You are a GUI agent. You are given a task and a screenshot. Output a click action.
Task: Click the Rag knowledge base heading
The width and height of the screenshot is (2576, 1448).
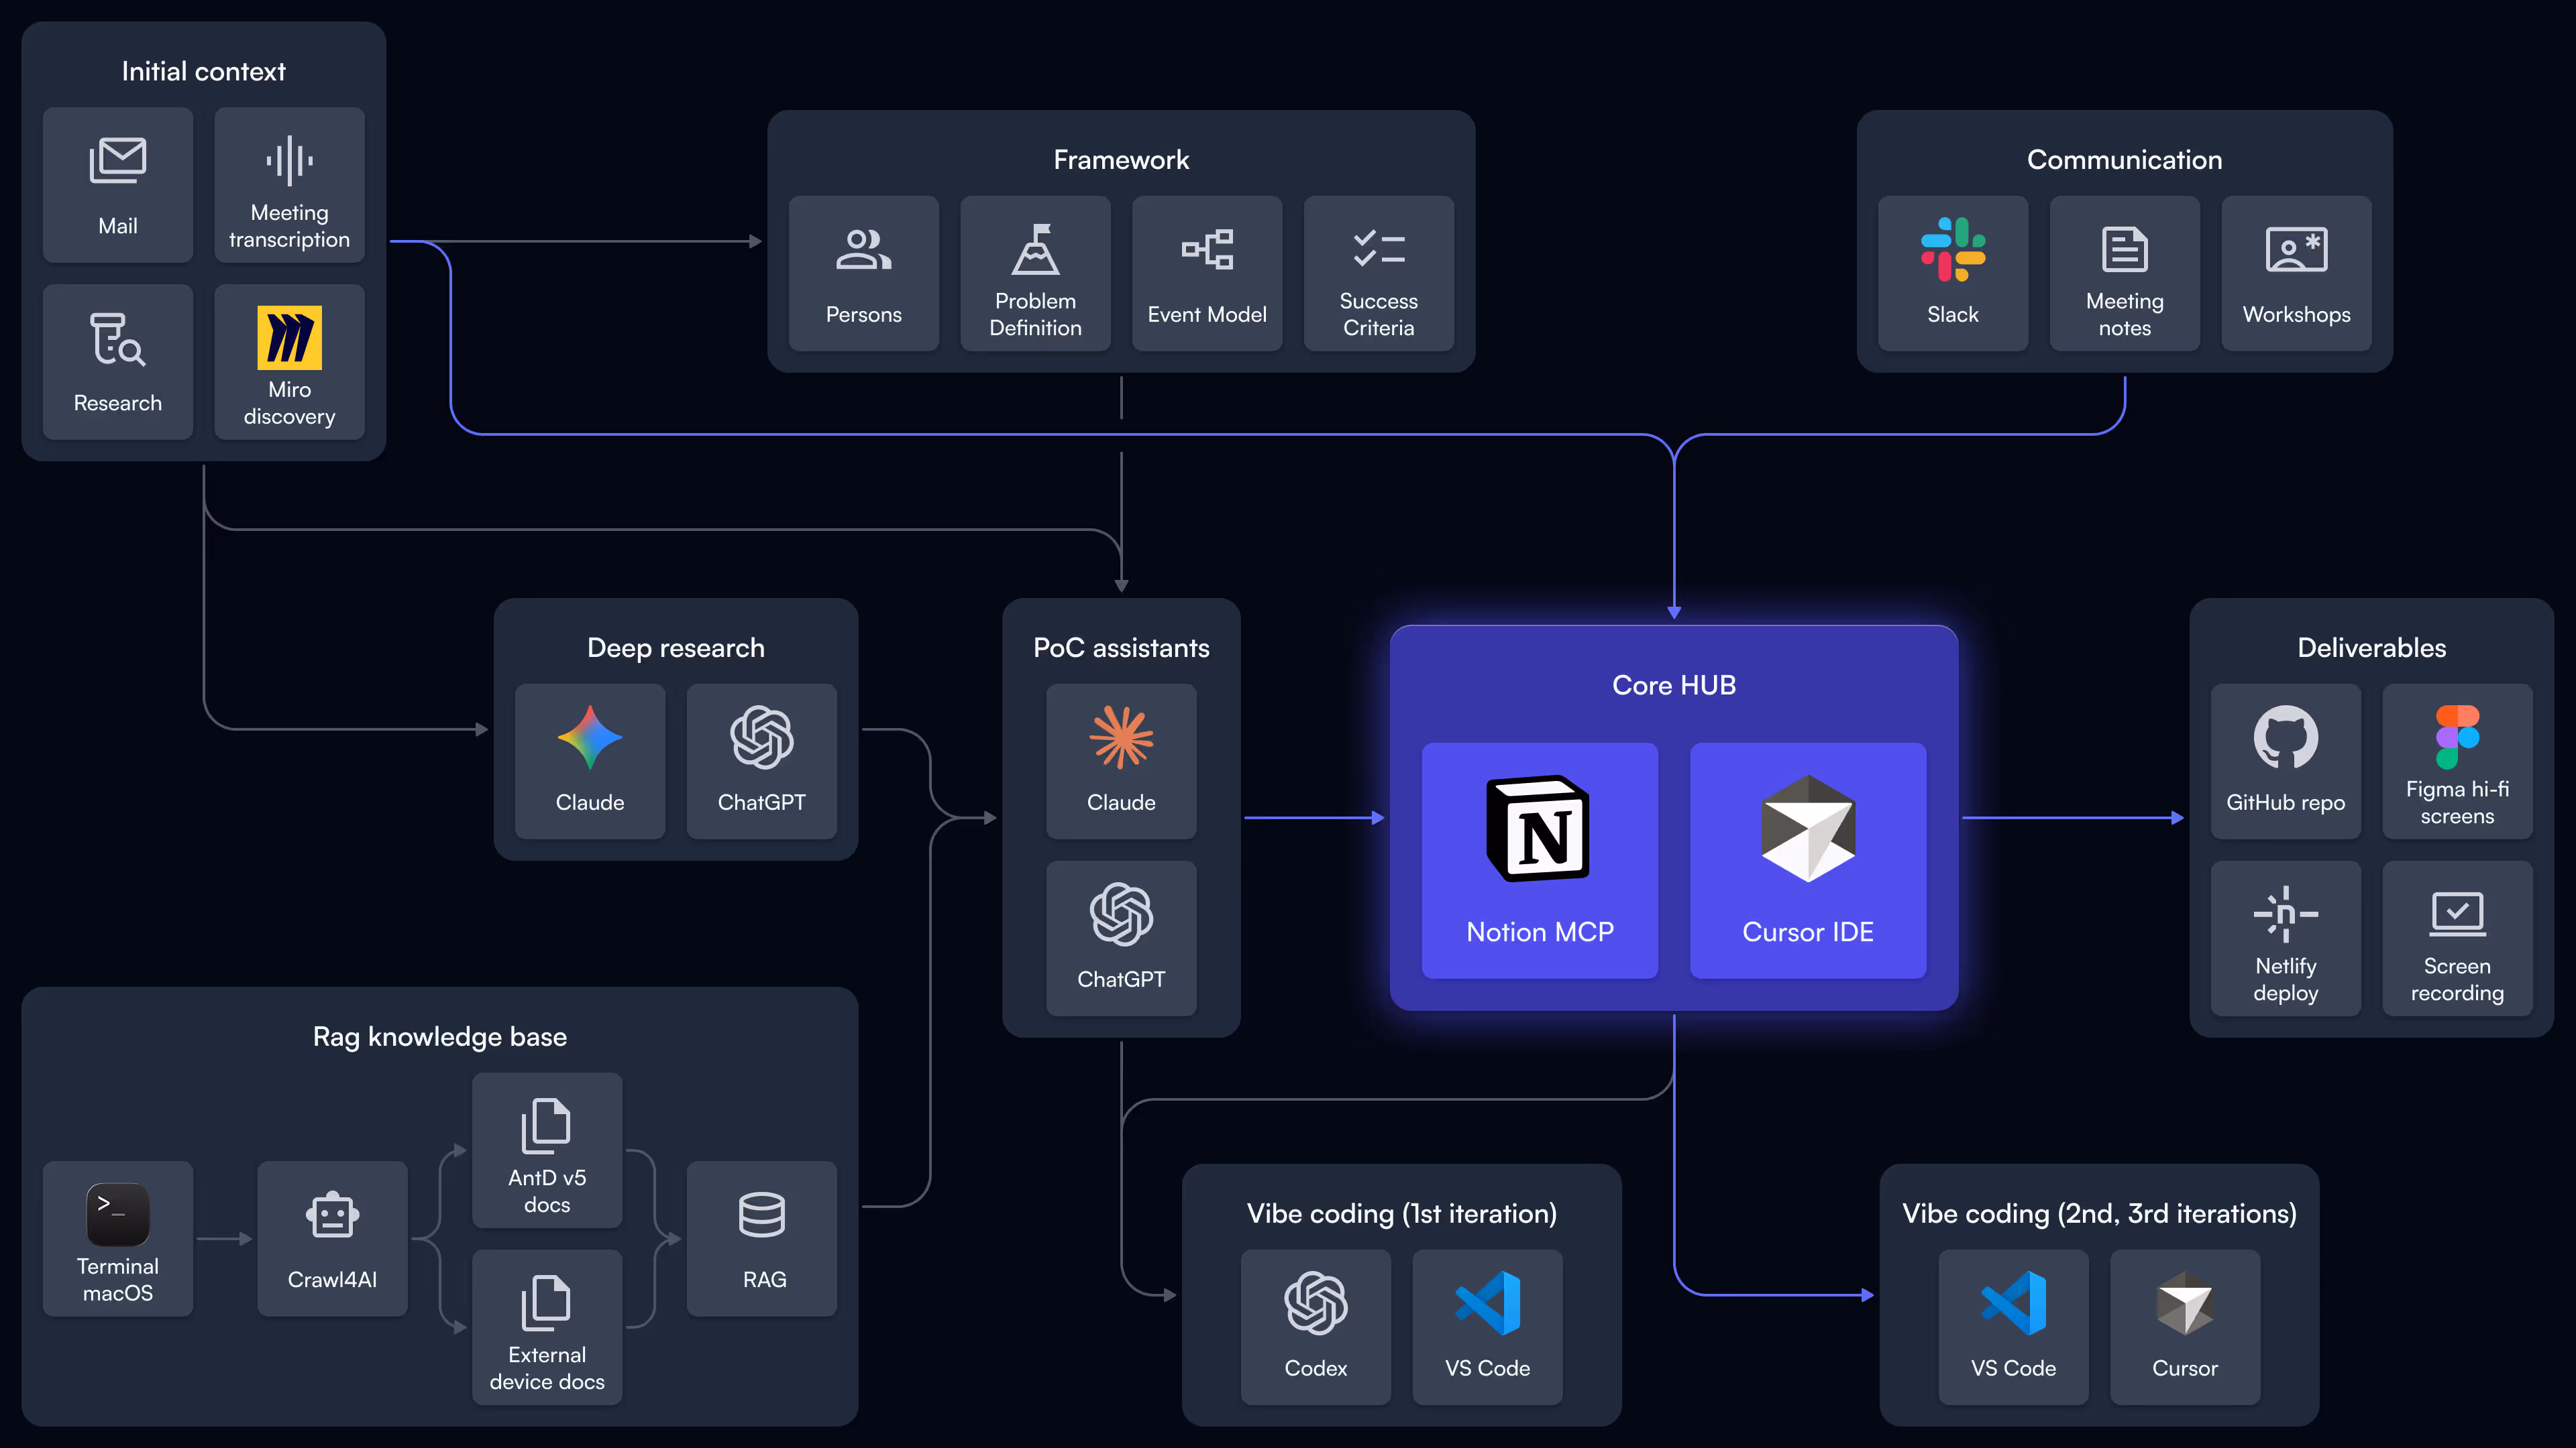tap(439, 1036)
